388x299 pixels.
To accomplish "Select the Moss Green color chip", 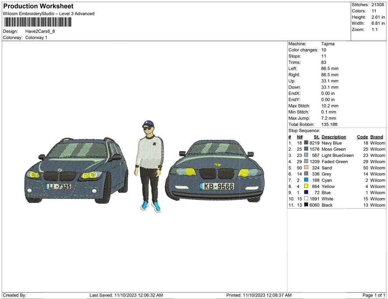I will point(306,149).
